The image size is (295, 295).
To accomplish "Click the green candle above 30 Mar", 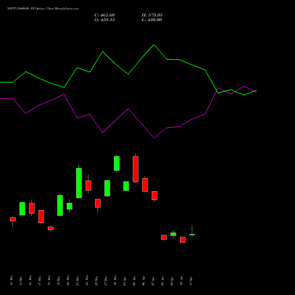I will 117,163.
